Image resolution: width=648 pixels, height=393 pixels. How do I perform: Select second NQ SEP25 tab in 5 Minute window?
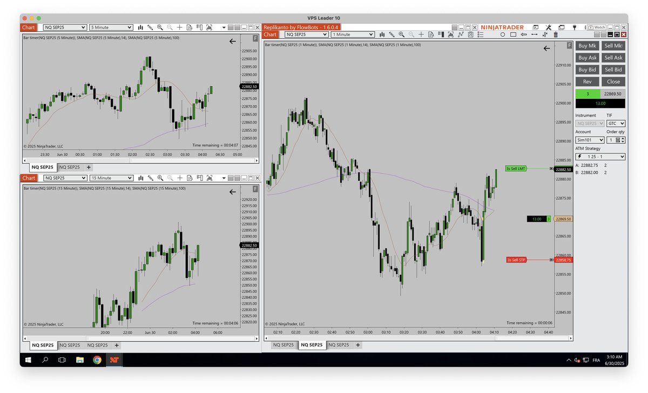click(69, 167)
